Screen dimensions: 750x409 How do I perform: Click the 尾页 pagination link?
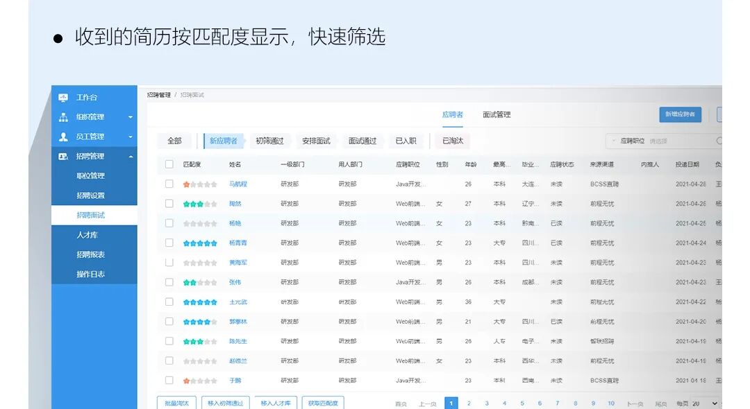(661, 403)
